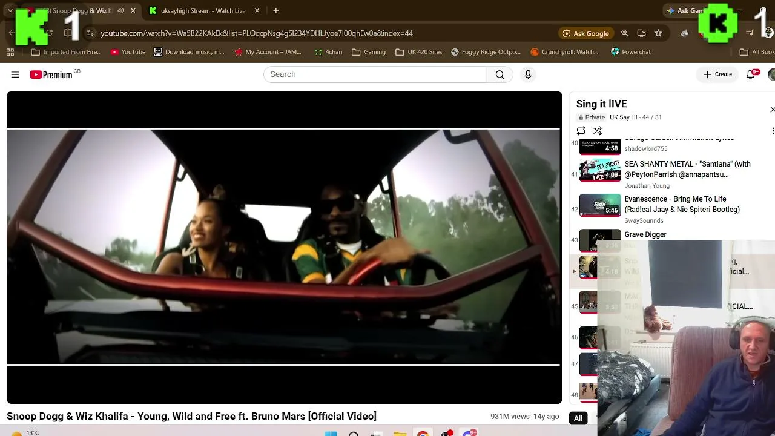The image size is (775, 436).
Task: Click the UK Say HI playlist owner
Action: (623, 117)
